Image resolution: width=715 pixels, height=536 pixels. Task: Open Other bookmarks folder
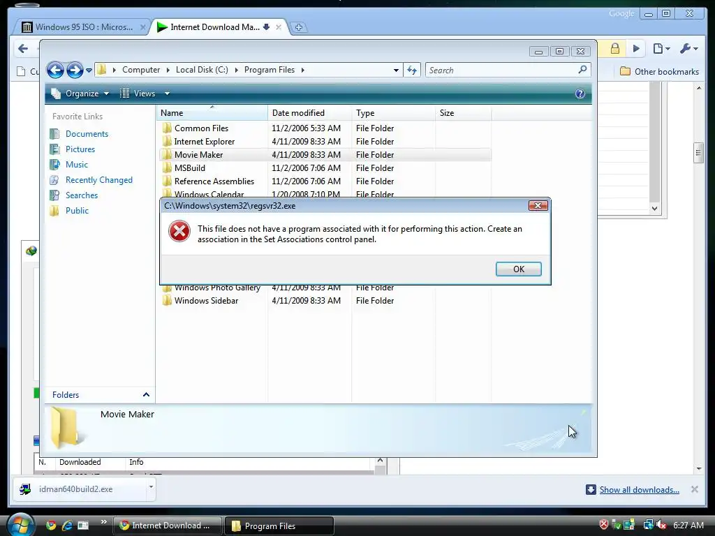point(659,72)
